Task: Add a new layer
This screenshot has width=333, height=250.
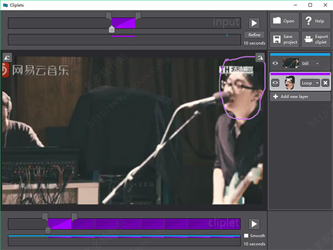Action: (300, 96)
